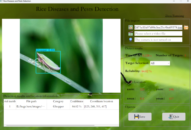Click the Ghopper detection box in image
The height and width of the screenshot is (130, 191).
click(48, 62)
